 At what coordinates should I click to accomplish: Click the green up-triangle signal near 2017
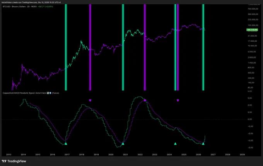point(66,144)
